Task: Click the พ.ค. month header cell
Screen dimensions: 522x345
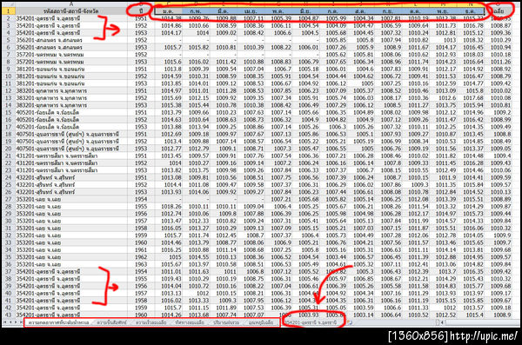Action: (278, 11)
